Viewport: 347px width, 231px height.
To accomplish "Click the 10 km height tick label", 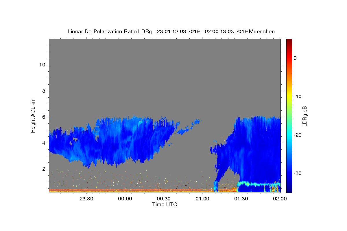I will tap(42, 65).
